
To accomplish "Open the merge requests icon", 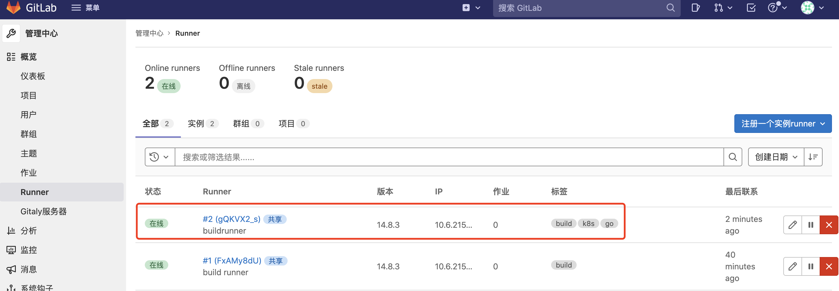I will point(718,8).
